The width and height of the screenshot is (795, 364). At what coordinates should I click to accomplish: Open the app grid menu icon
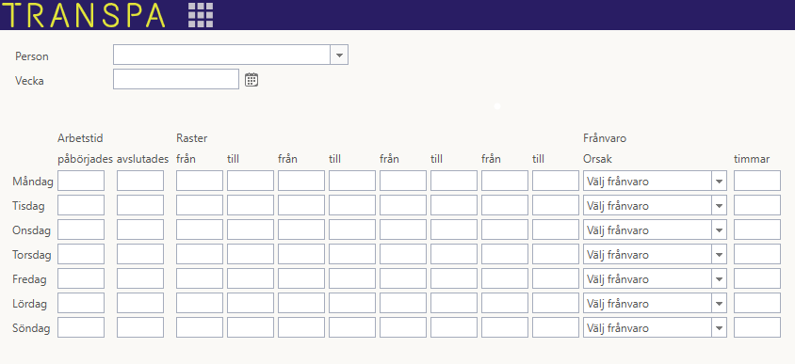[201, 15]
